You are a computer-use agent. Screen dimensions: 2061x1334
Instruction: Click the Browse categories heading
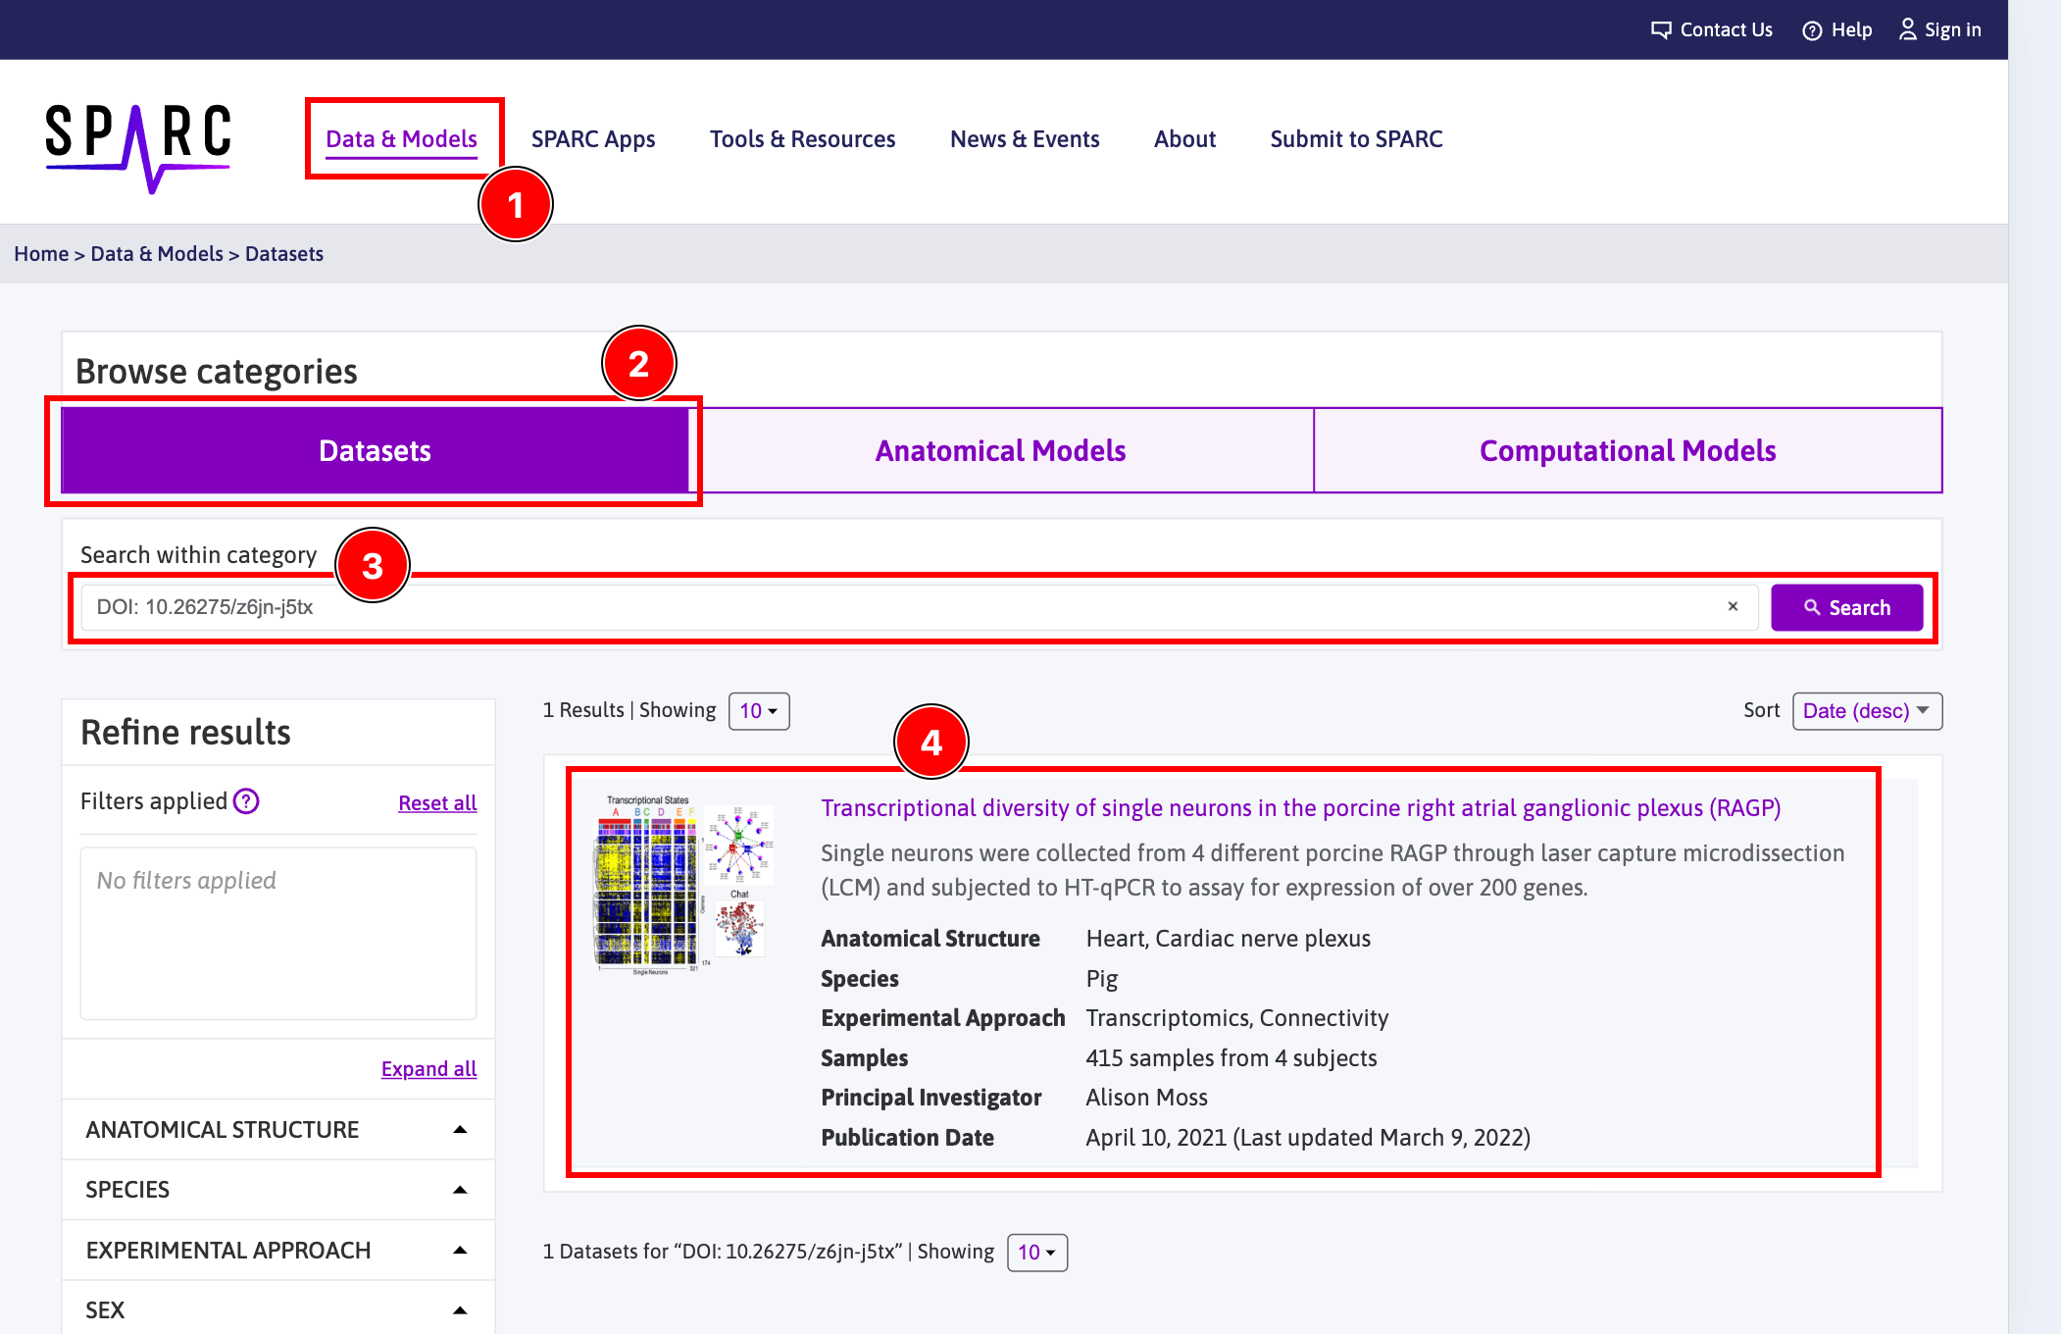point(216,372)
